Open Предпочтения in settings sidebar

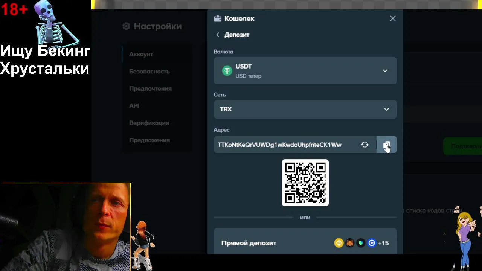pos(150,89)
